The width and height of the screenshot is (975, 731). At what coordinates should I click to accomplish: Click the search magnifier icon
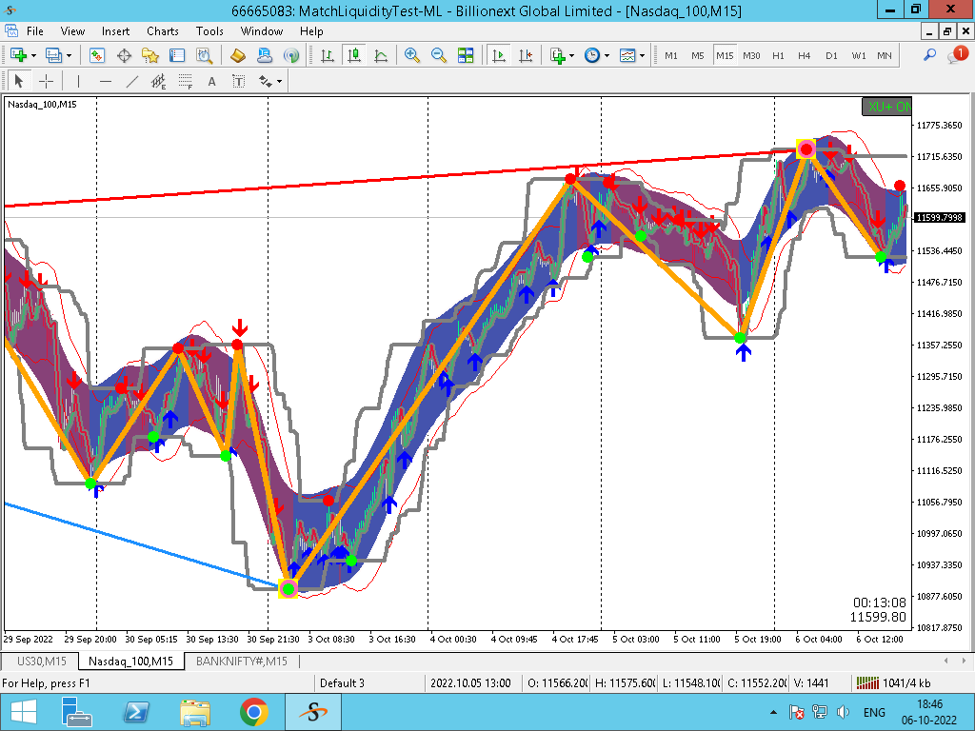[x=930, y=55]
